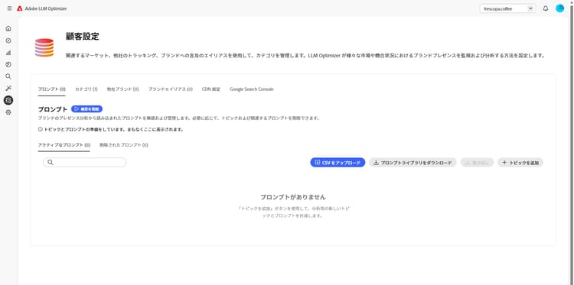Open the gear settings sidebar icon

pyautogui.click(x=8, y=112)
